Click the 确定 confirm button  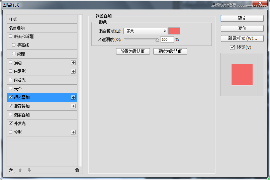tap(242, 18)
